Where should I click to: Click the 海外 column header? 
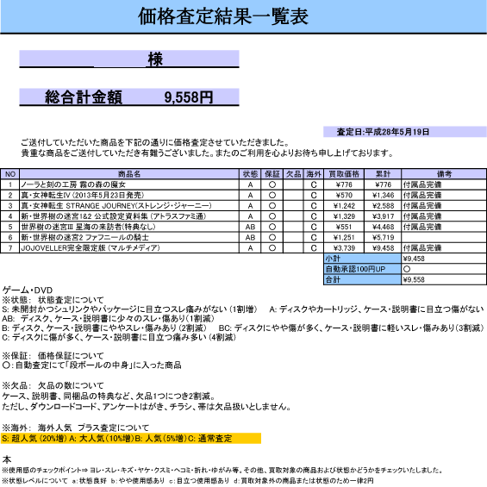pos(314,174)
